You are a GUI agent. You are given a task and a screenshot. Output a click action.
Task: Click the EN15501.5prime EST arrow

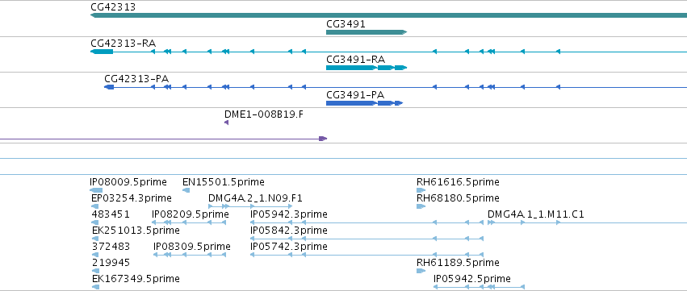pos(186,190)
